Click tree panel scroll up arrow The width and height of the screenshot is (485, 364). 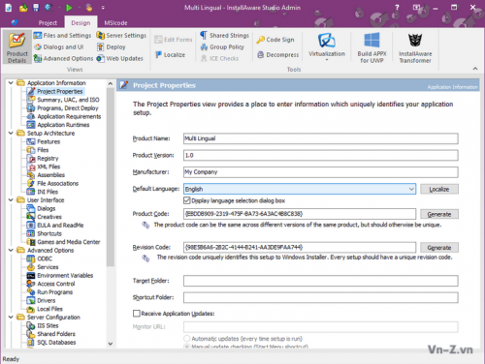tap(111, 83)
